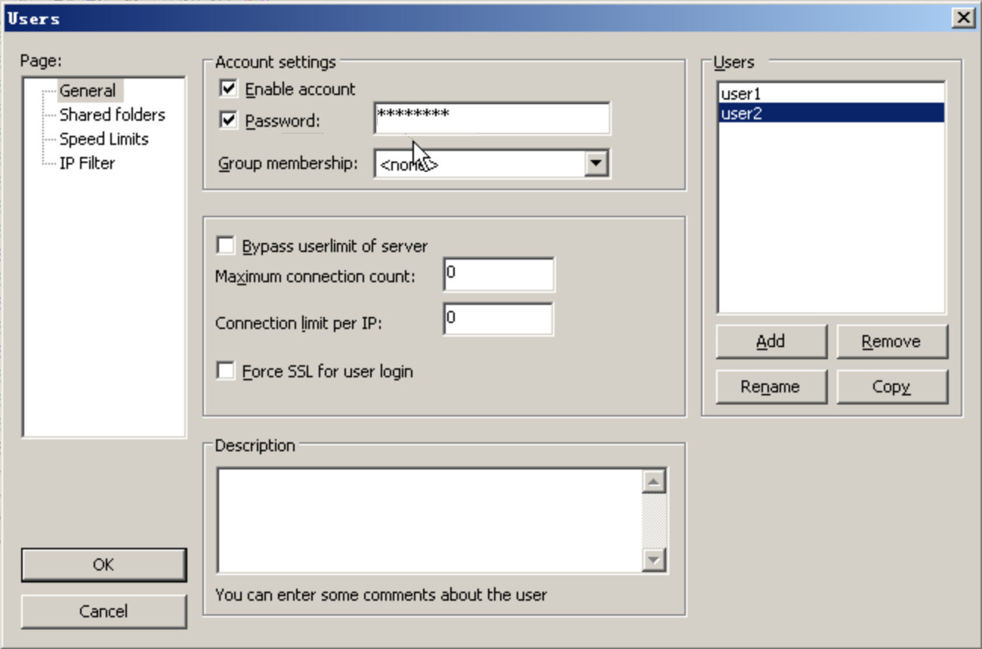Toggle the Enable account checkbox

228,89
